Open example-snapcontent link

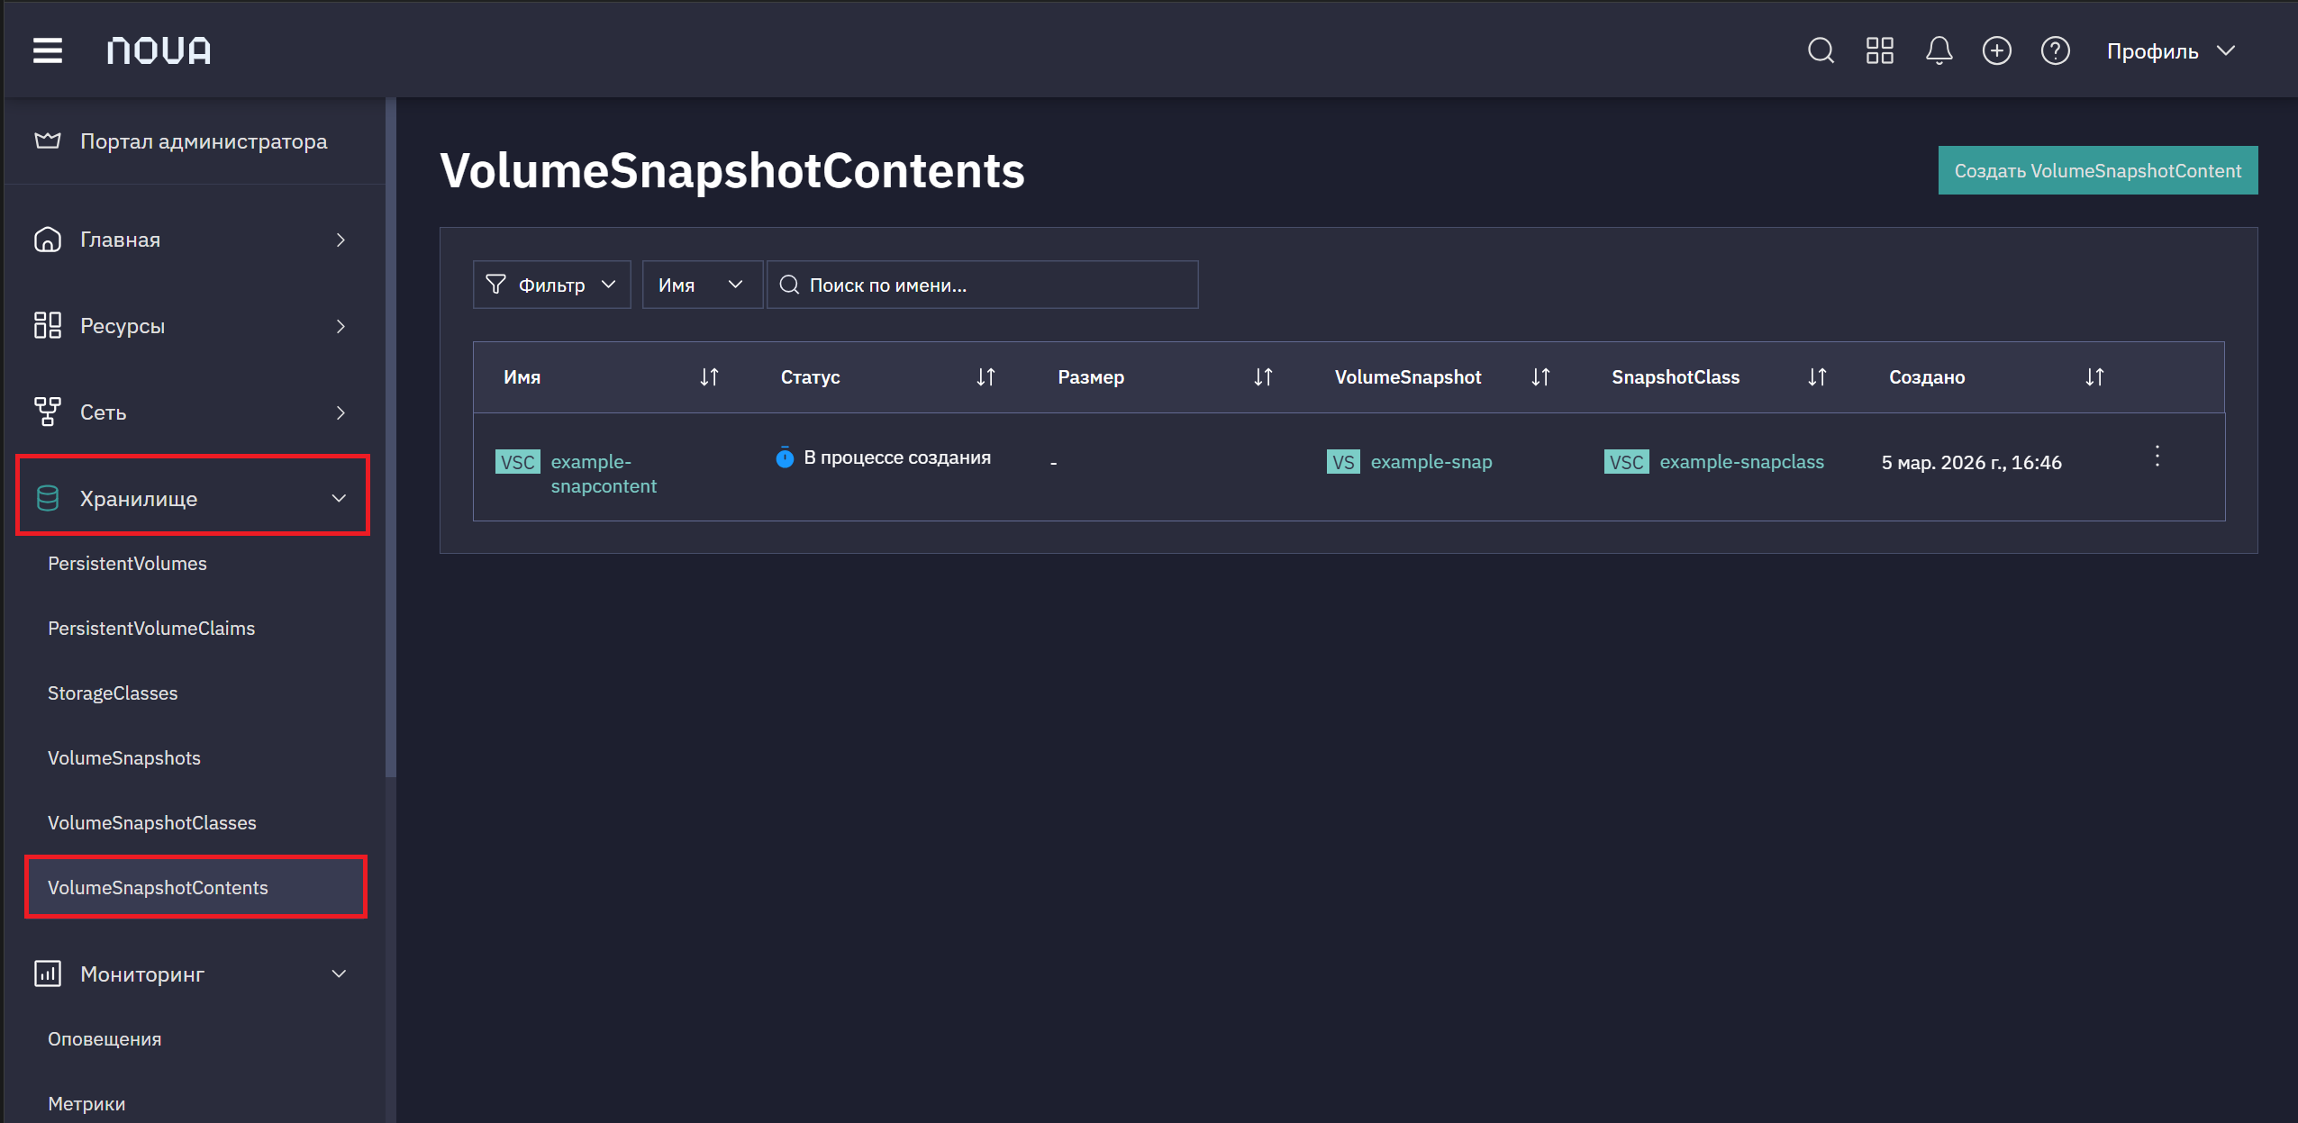click(x=604, y=474)
